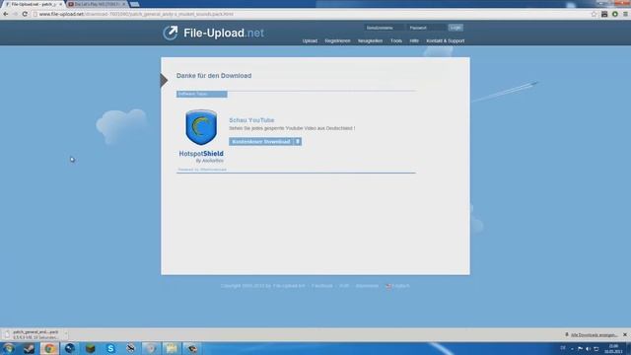Open Windows Start orb

tap(9, 348)
